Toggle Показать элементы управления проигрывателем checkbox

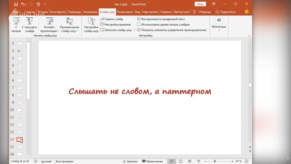(139, 30)
